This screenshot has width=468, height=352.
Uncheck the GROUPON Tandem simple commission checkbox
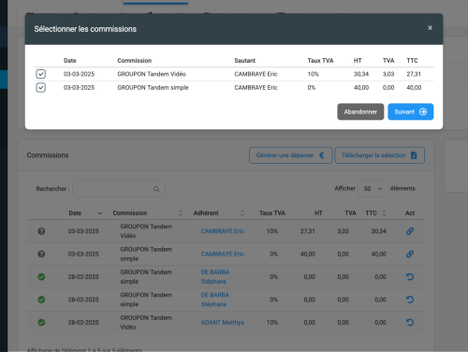tap(41, 88)
